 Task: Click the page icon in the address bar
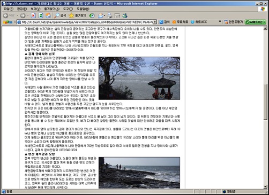click(x=19, y=22)
